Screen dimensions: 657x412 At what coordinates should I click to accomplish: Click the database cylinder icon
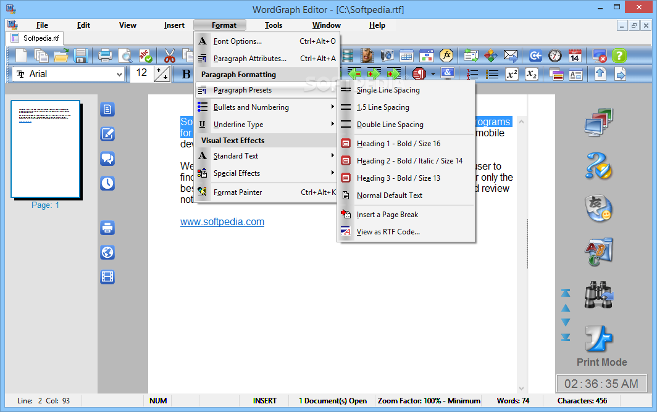click(x=348, y=56)
